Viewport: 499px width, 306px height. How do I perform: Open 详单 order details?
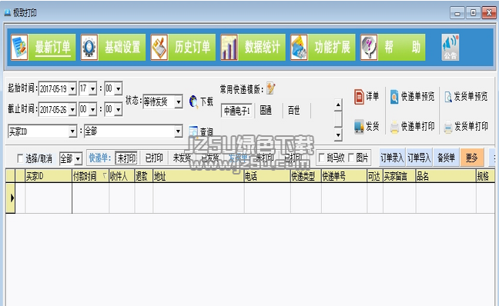(x=367, y=96)
